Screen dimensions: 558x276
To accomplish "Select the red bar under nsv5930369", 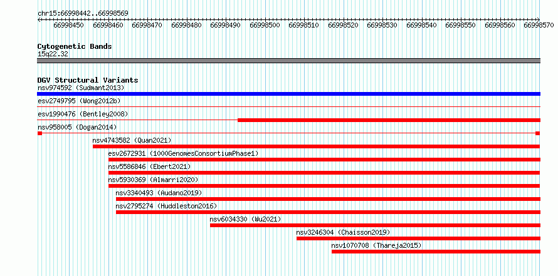I will pyautogui.click(x=324, y=186).
